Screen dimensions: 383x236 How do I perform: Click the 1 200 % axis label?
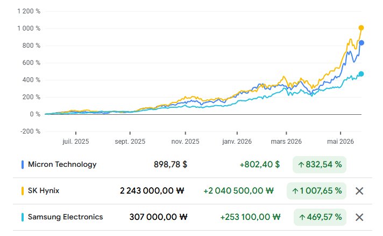pyautogui.click(x=29, y=11)
